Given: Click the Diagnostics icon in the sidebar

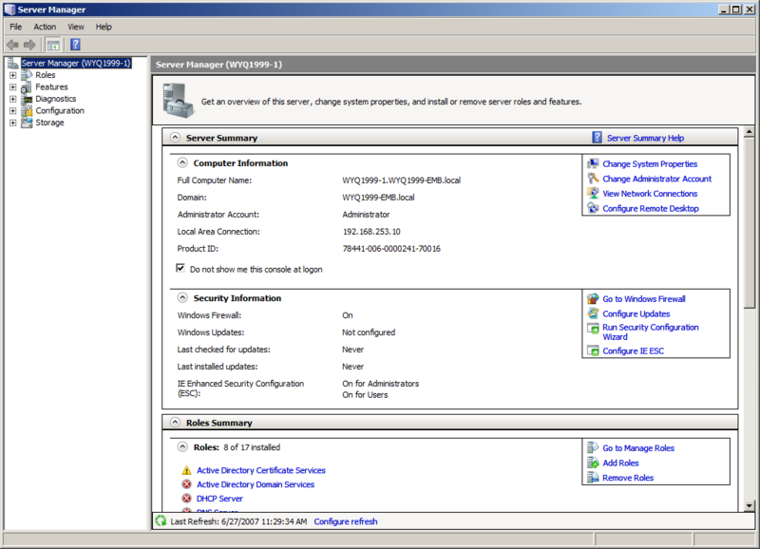Looking at the screenshot, I should pyautogui.click(x=26, y=99).
